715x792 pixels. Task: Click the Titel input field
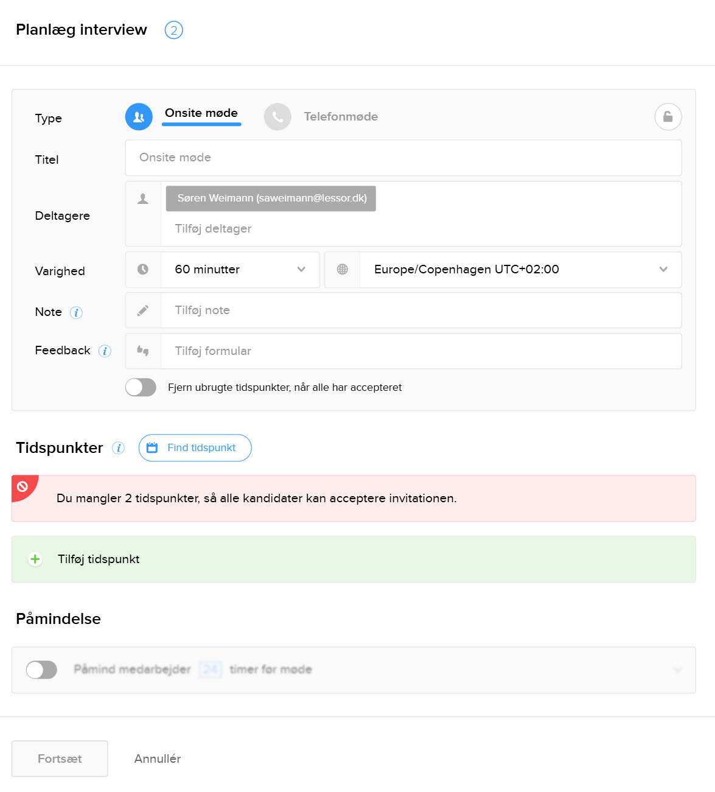(403, 158)
